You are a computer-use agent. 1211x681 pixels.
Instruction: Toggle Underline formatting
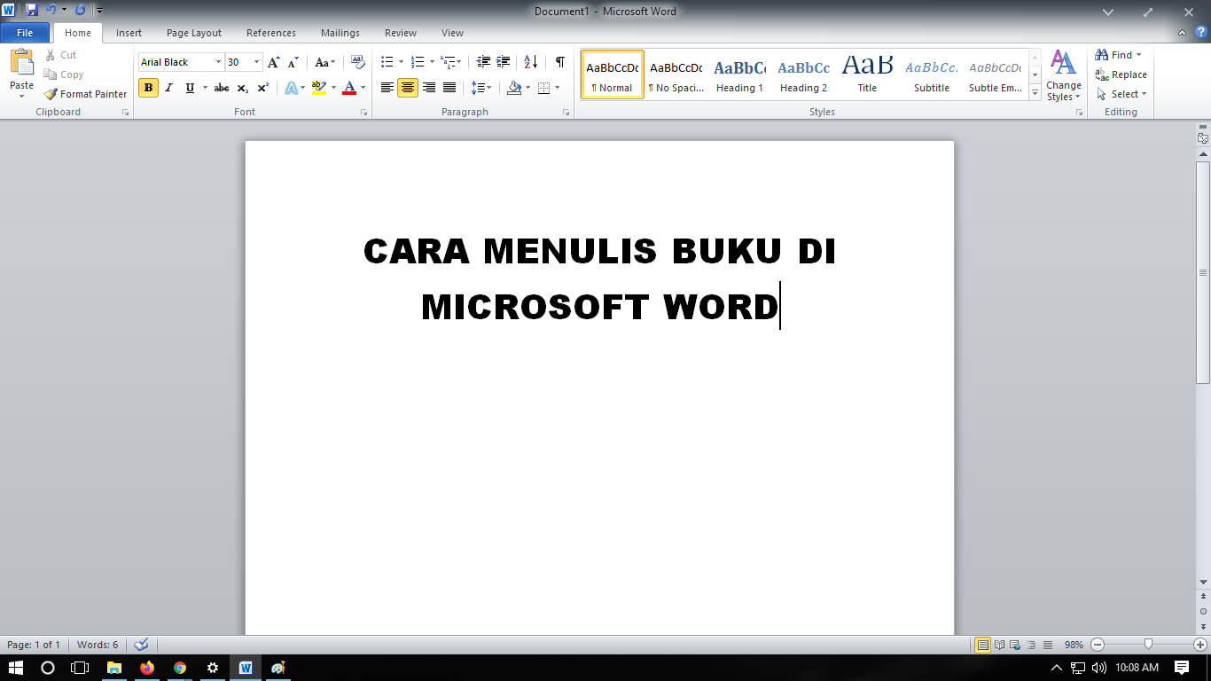[190, 88]
